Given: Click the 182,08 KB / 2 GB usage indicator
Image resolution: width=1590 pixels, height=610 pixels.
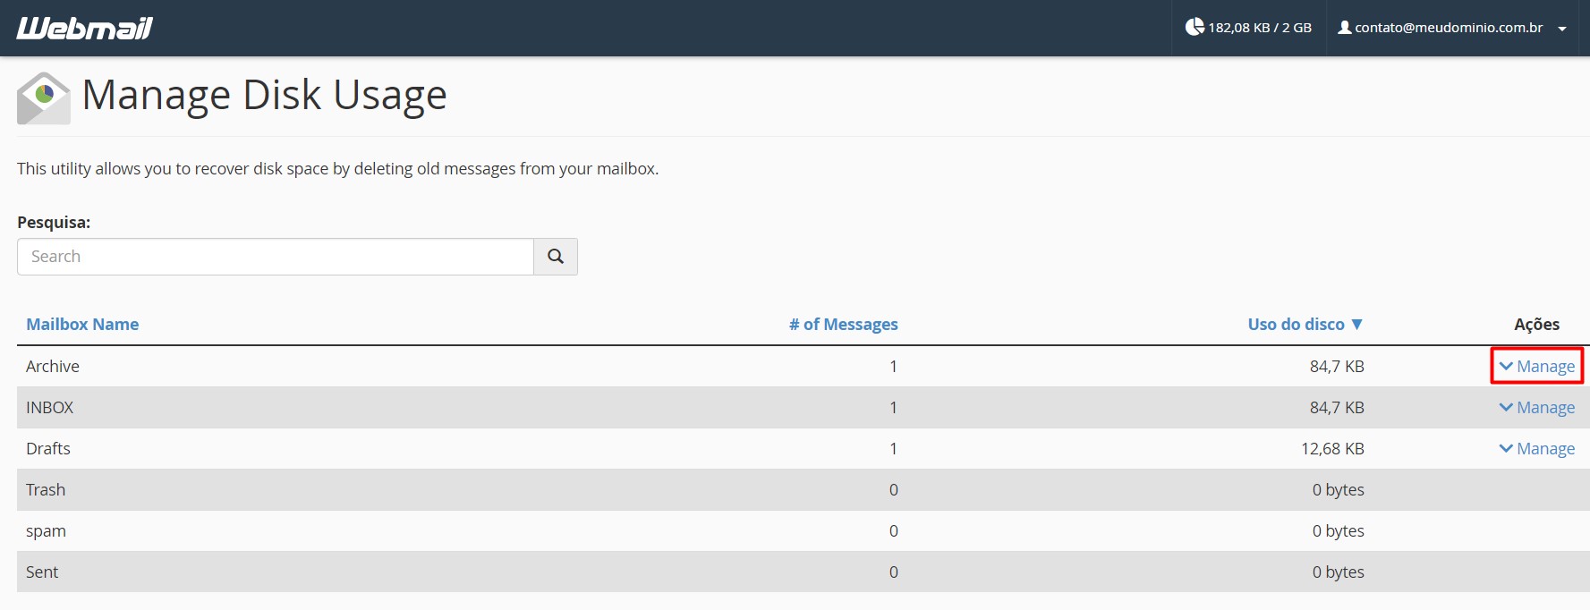Looking at the screenshot, I should tap(1249, 28).
